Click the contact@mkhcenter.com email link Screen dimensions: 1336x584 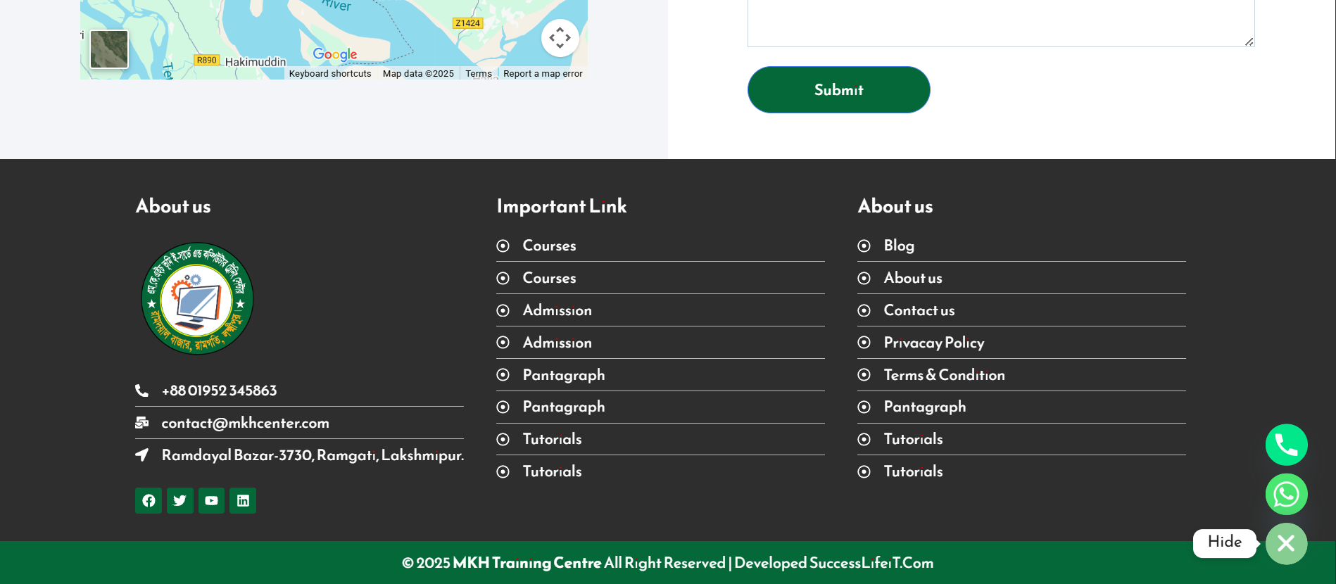coord(245,423)
